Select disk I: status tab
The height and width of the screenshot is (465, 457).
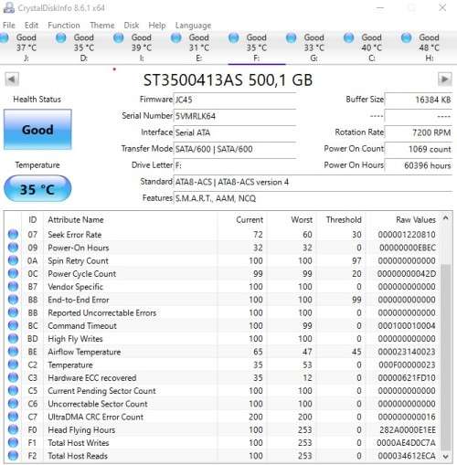tap(141, 48)
